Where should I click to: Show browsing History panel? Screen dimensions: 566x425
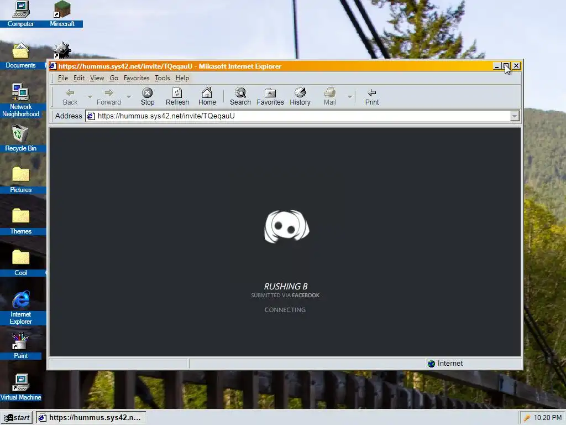tap(300, 97)
